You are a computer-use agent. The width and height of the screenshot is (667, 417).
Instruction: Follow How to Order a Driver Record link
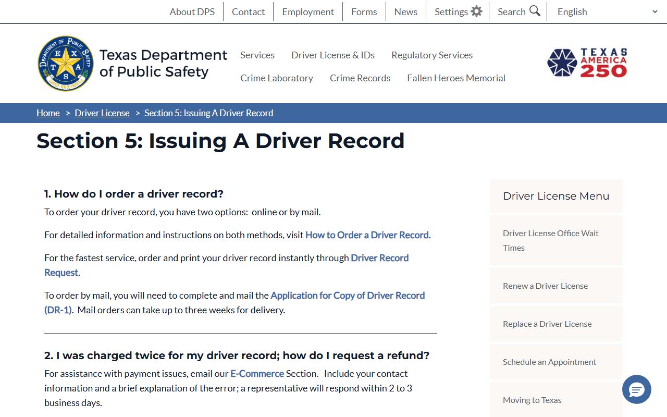[367, 235]
